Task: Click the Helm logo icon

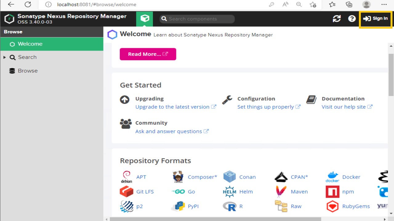Action: pos(229,192)
